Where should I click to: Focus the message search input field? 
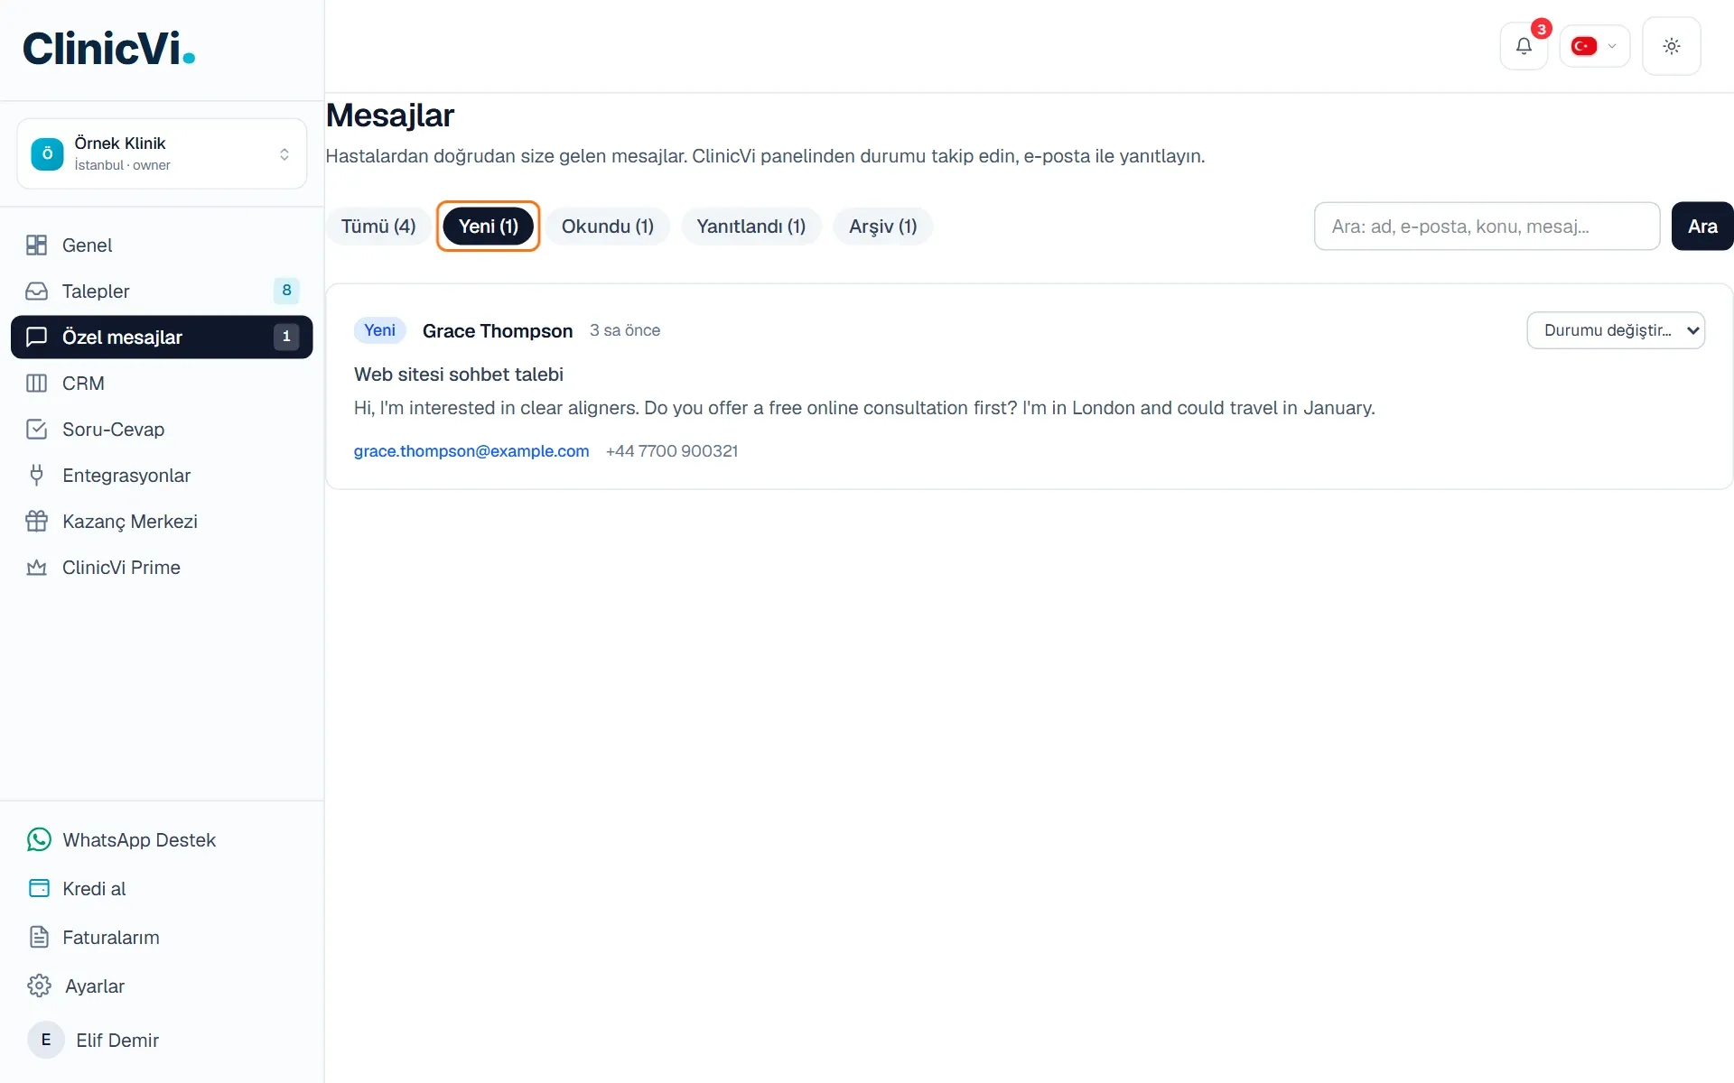pos(1487,227)
